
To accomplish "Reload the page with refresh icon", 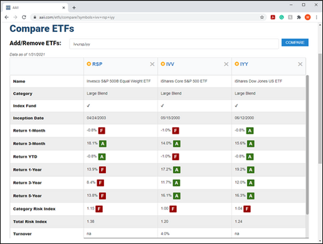I will (24, 17).
